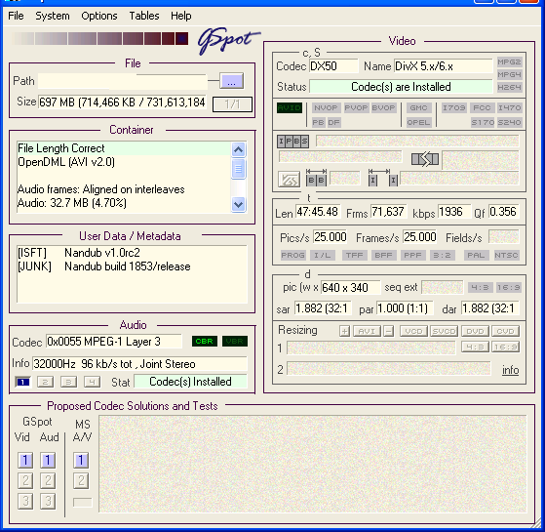Select 'File Length Correct' row
The width and height of the screenshot is (545, 532).
(x=124, y=148)
